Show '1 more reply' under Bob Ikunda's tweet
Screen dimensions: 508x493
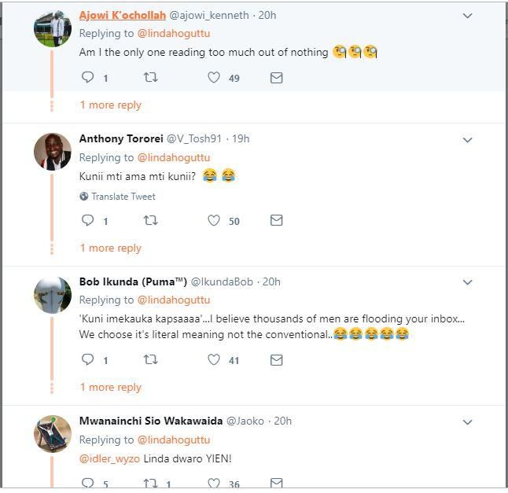coord(111,388)
